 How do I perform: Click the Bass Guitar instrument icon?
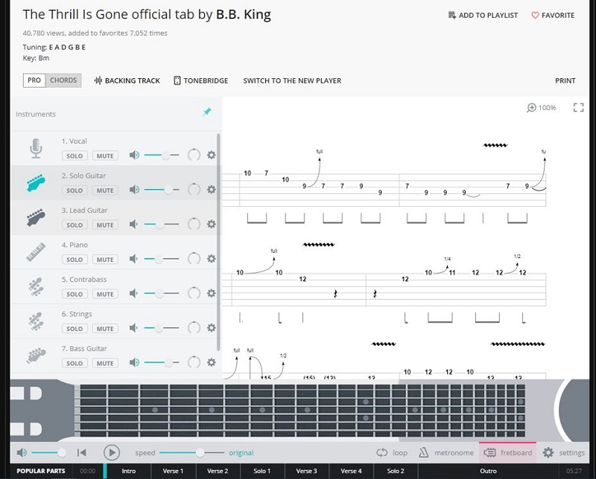click(36, 356)
